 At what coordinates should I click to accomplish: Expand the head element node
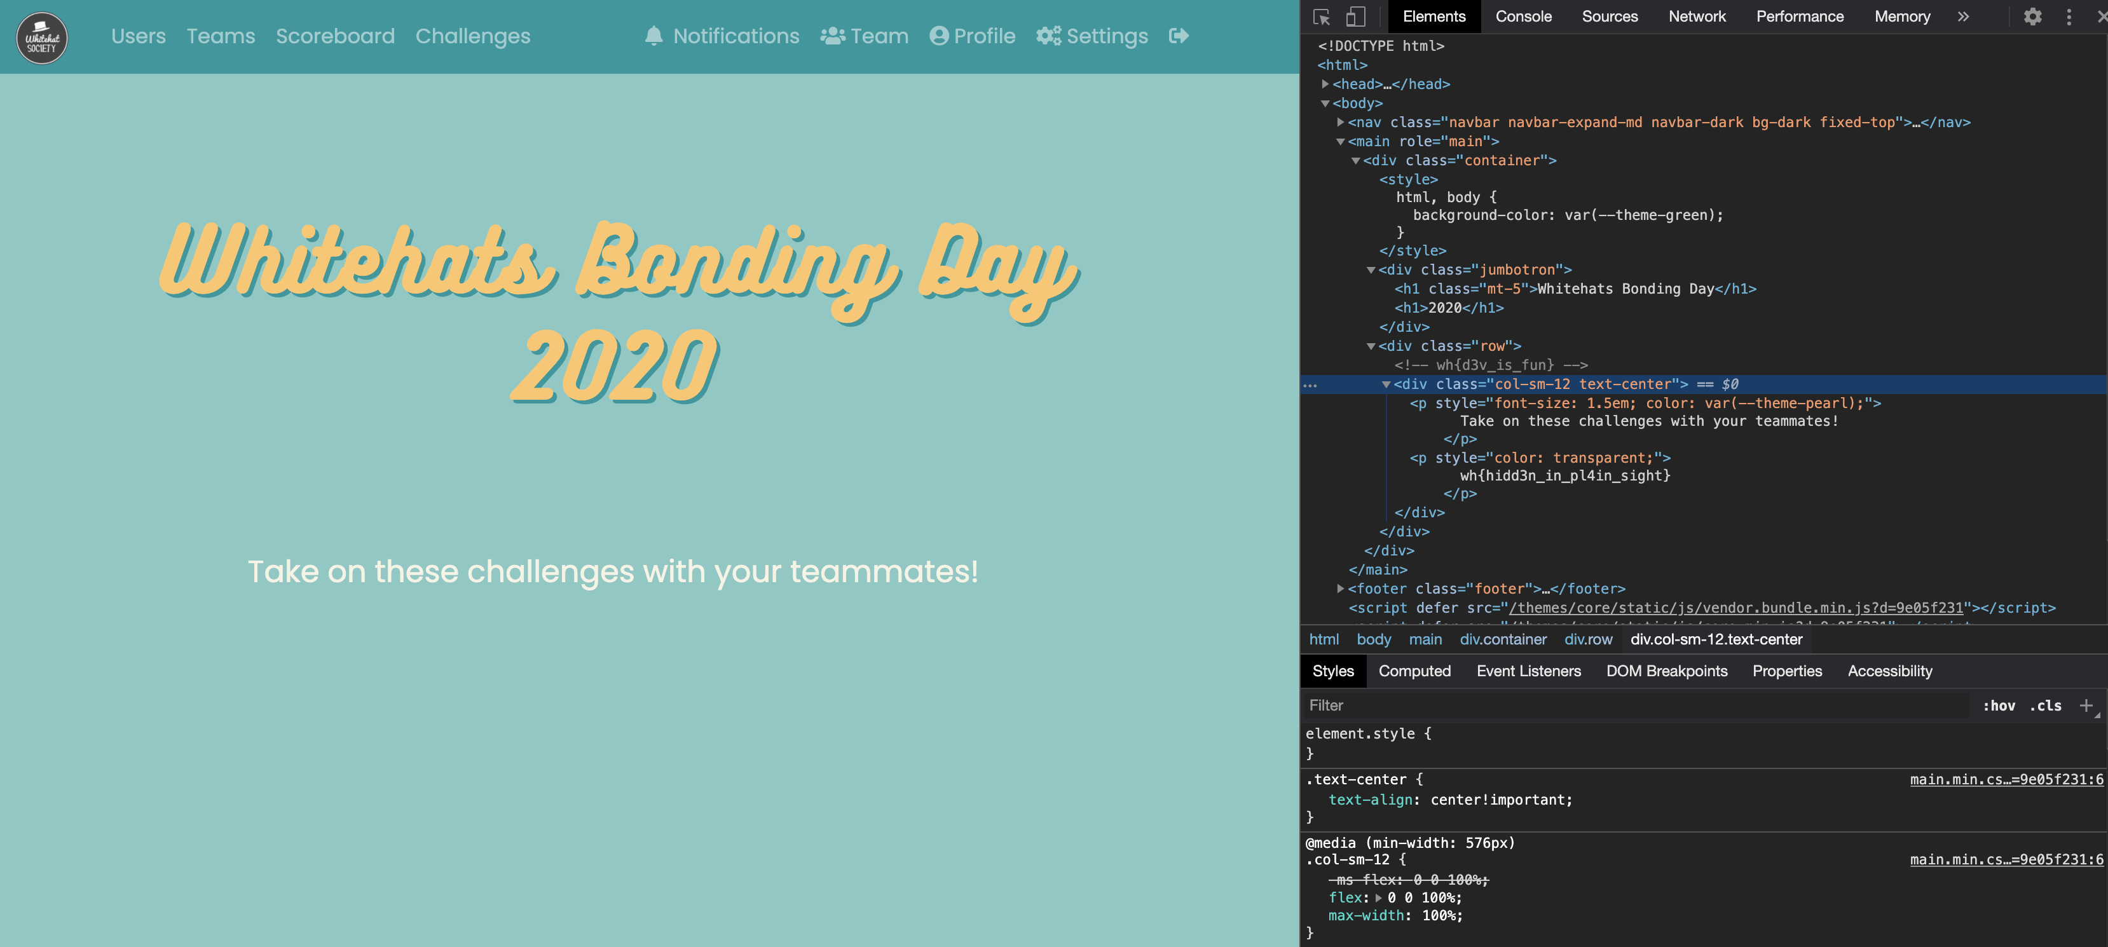[x=1325, y=83]
